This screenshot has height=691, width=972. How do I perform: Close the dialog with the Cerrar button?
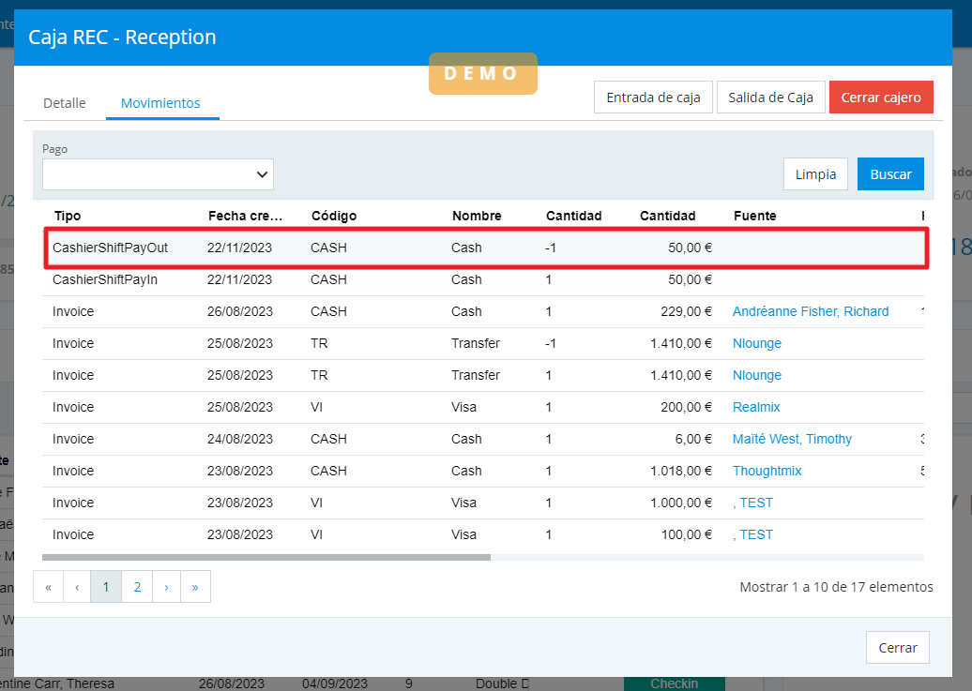[x=897, y=648]
